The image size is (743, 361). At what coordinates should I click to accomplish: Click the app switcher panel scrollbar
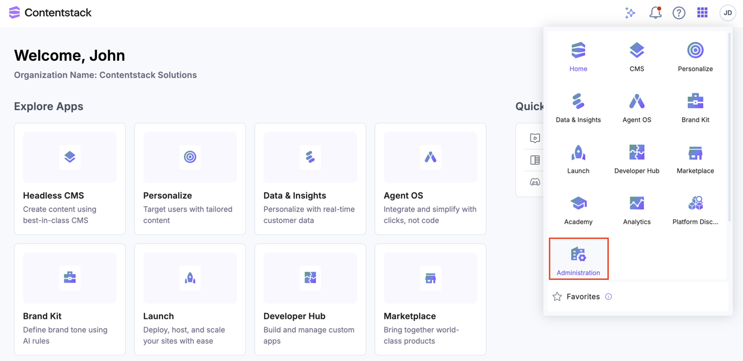pos(729,127)
